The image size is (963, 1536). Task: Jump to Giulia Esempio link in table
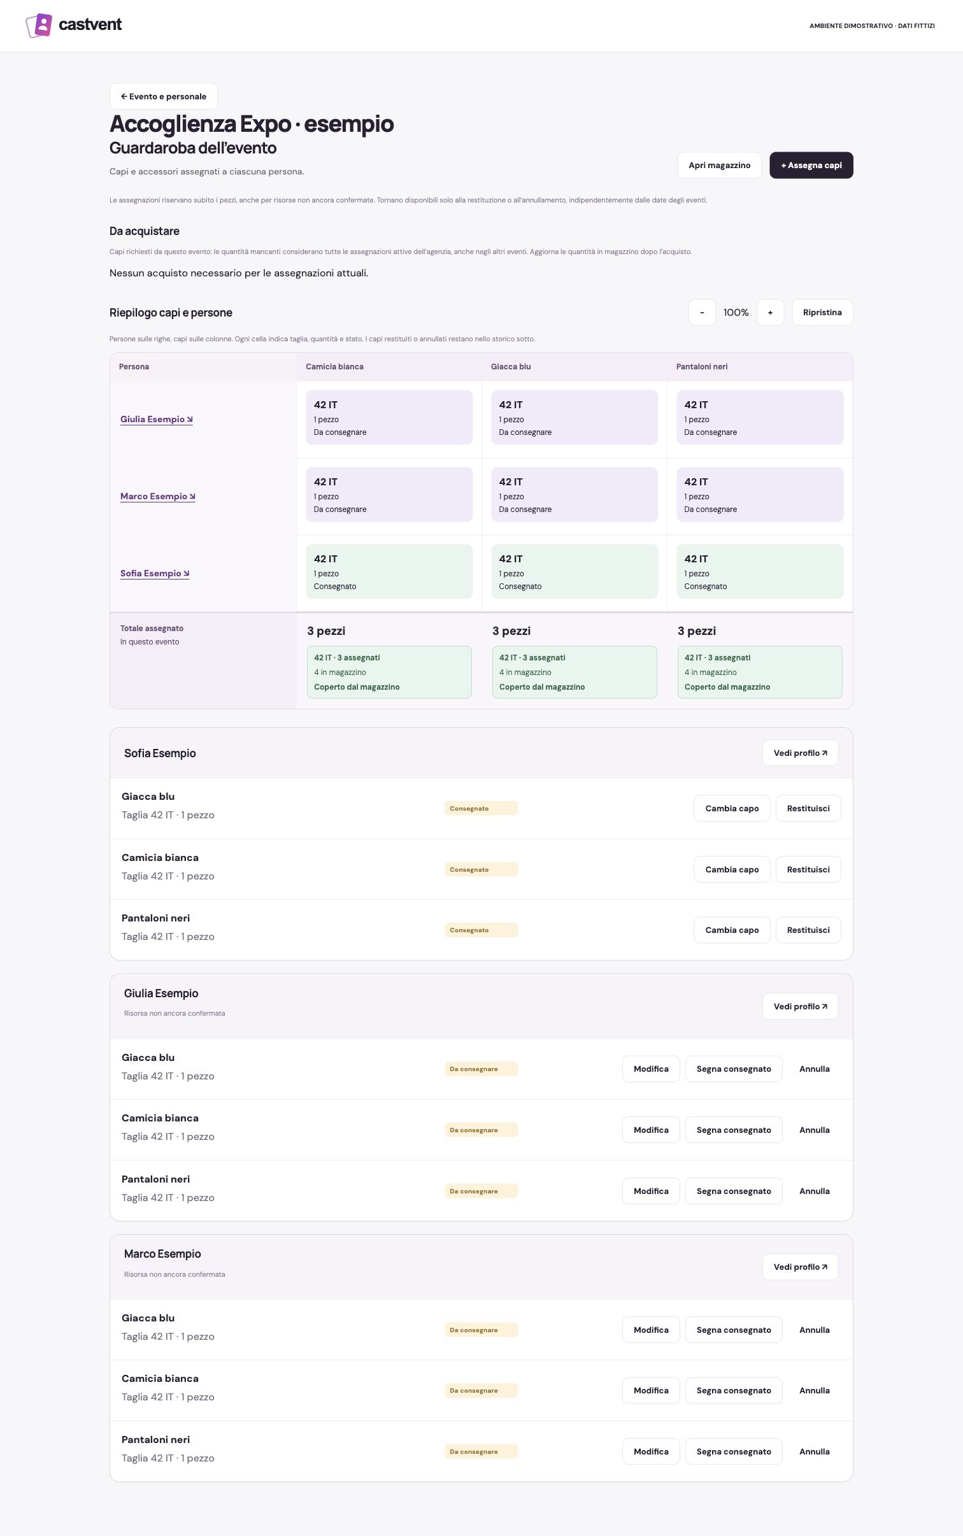156,419
